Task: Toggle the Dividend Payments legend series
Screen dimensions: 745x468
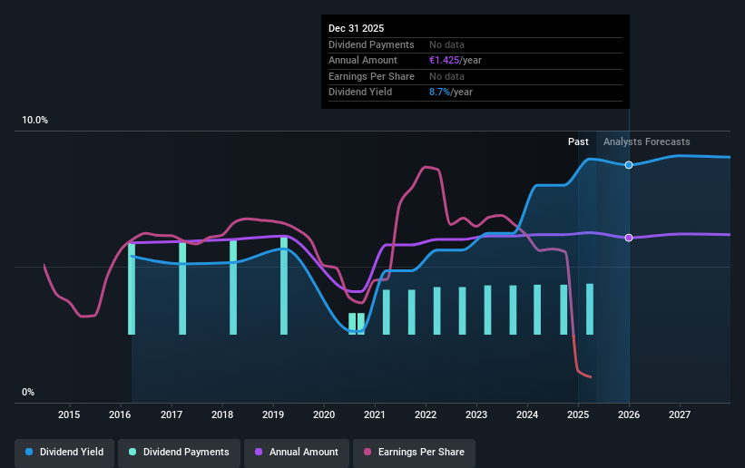Action: (x=179, y=452)
